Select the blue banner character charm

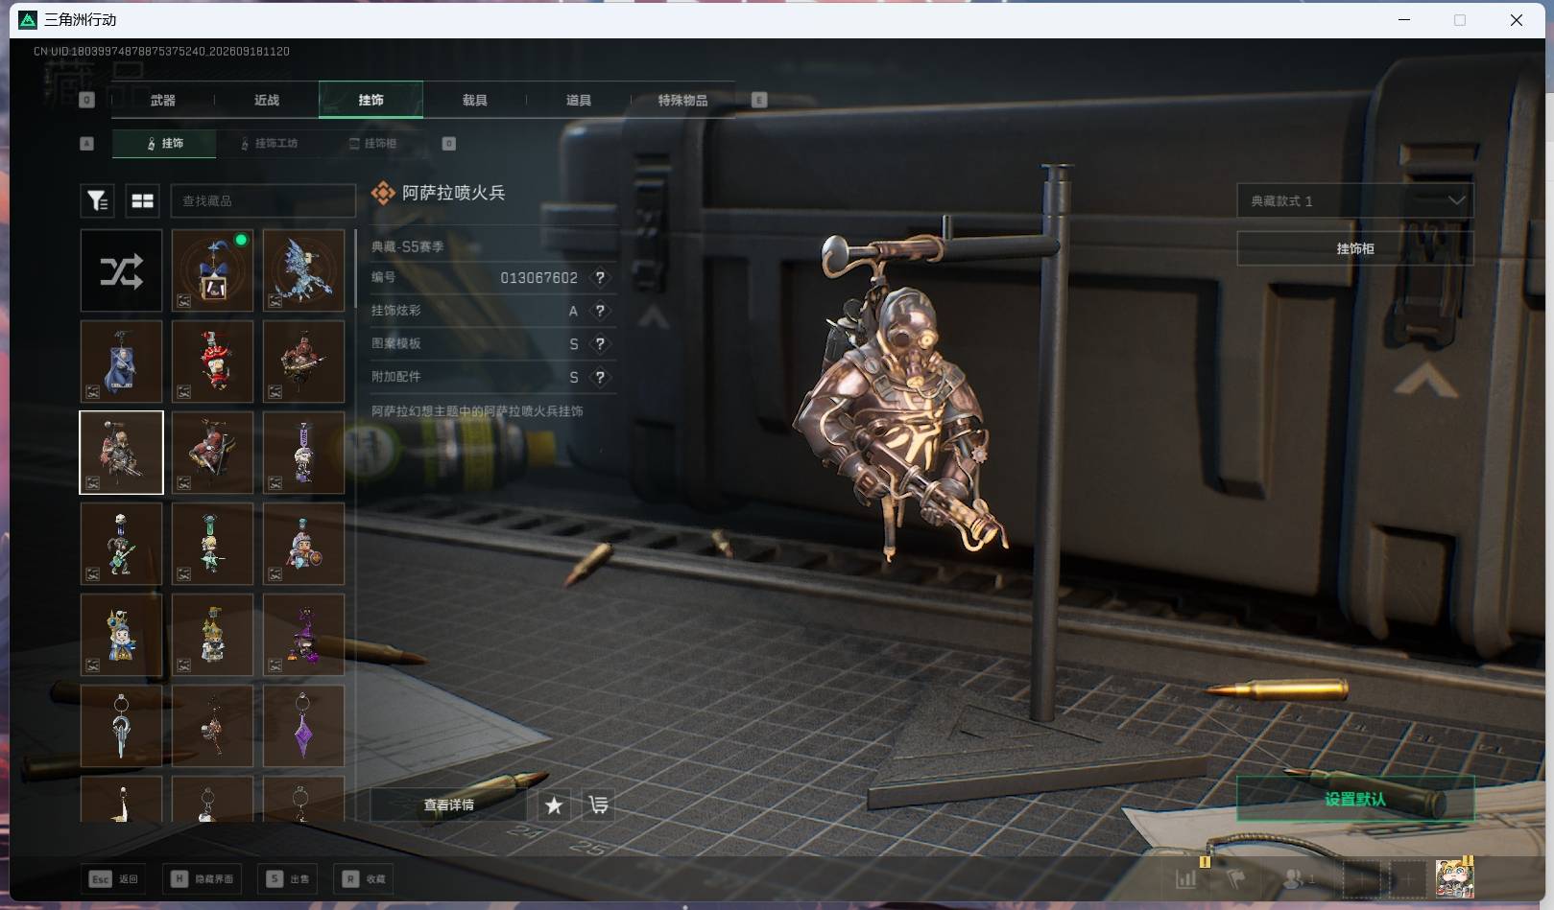(121, 362)
